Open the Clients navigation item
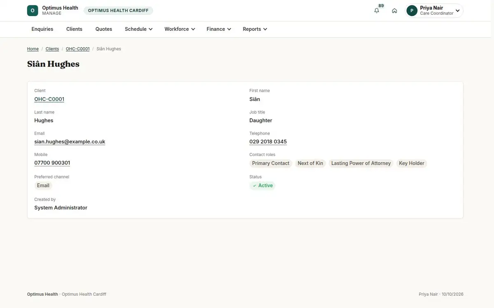Image resolution: width=494 pixels, height=308 pixels. [x=75, y=29]
